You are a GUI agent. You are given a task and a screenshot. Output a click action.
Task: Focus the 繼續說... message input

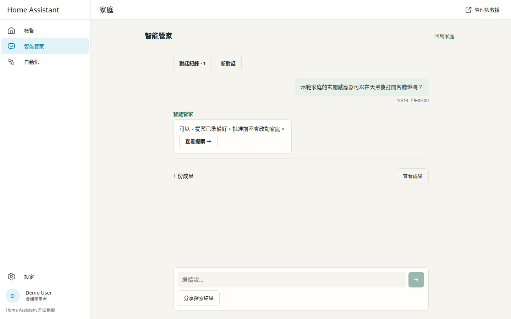[x=292, y=280]
